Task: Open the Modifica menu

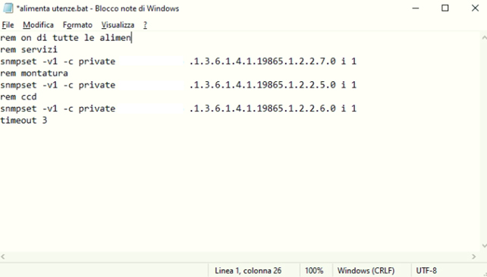Action: click(38, 25)
